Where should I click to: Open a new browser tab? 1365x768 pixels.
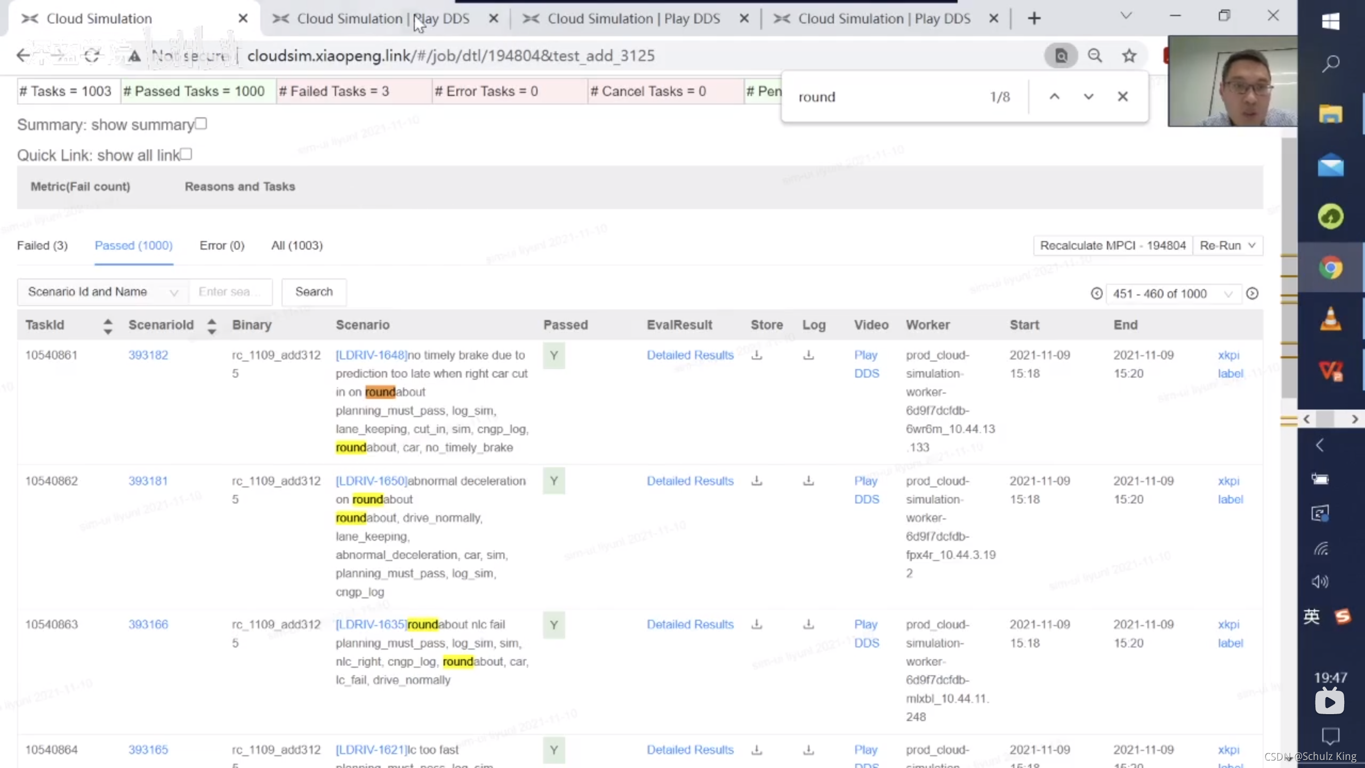pos(1034,19)
